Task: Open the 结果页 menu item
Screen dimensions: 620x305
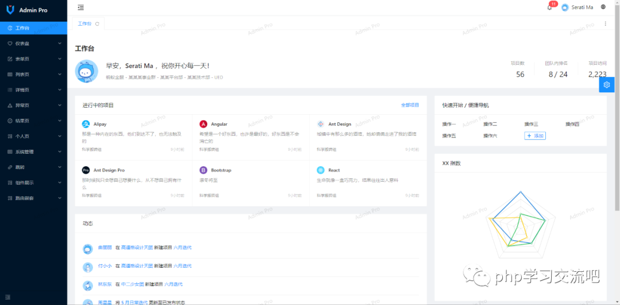Action: point(34,121)
